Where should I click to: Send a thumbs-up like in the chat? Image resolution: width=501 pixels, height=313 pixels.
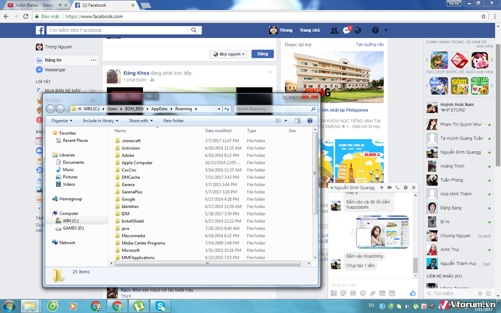pos(413,293)
